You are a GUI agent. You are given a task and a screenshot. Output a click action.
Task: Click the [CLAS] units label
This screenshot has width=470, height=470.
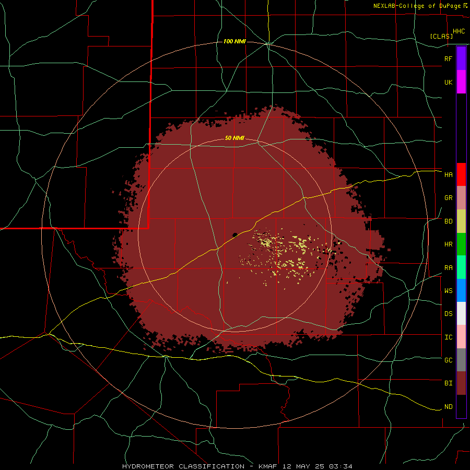point(441,37)
